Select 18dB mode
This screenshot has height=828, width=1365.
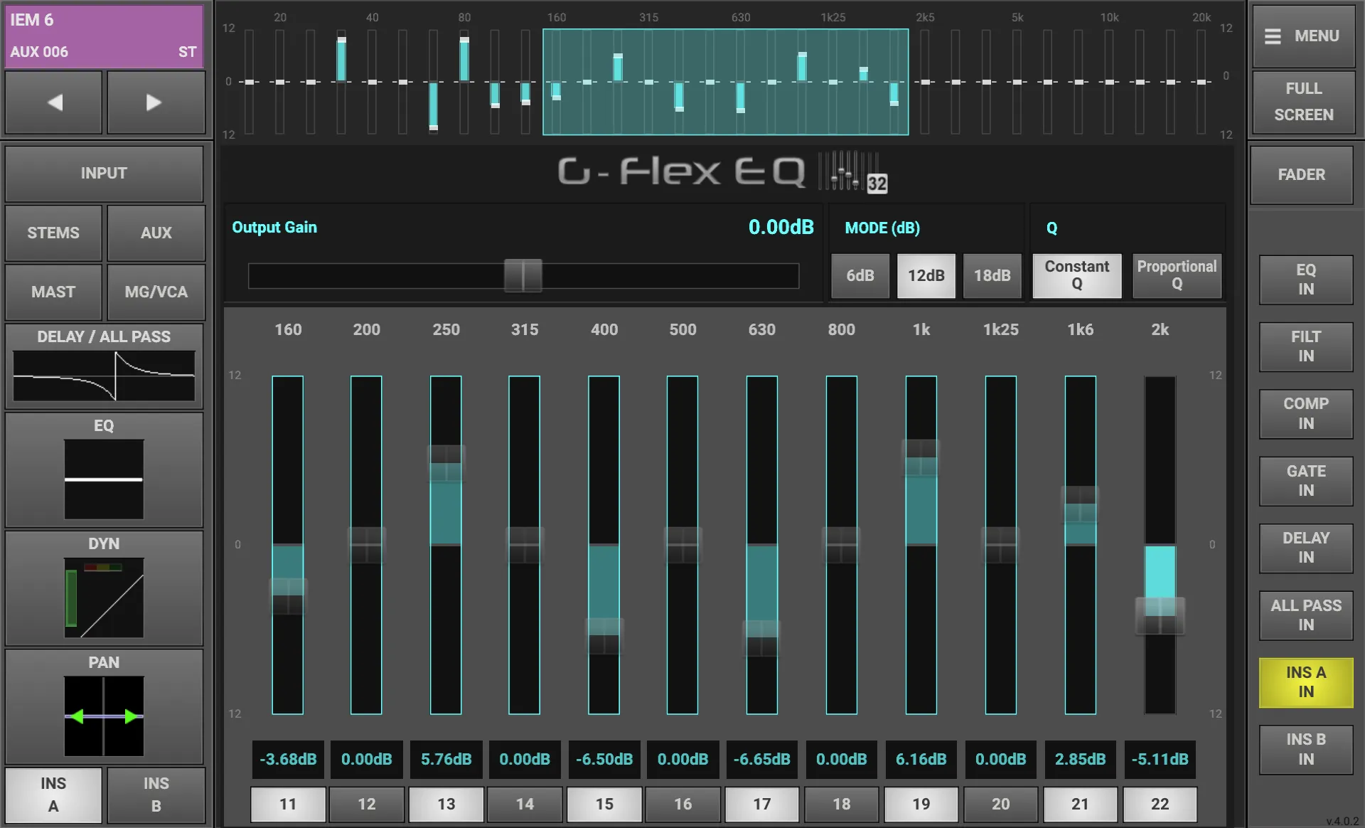tap(992, 275)
